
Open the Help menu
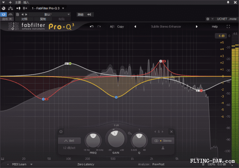pyautogui.click(x=215, y=27)
